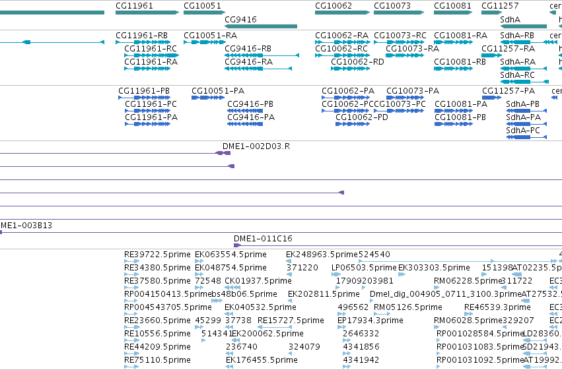Open protein CG10073-PA label

pyautogui.click(x=413, y=91)
